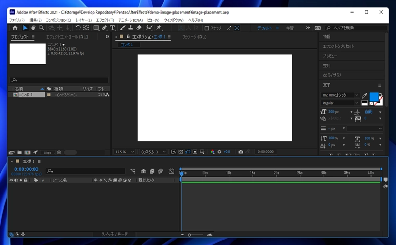Take a snapshot with the camera icon
Viewport: 396px width, 245px height.
click(x=241, y=152)
